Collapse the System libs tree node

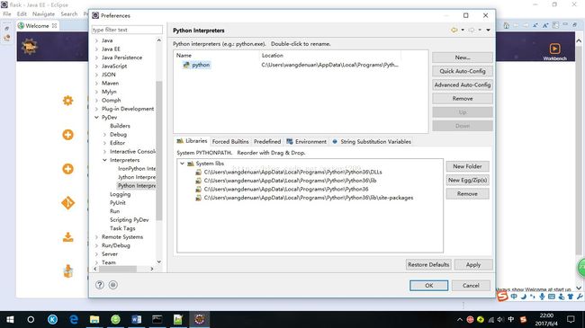pos(182,164)
